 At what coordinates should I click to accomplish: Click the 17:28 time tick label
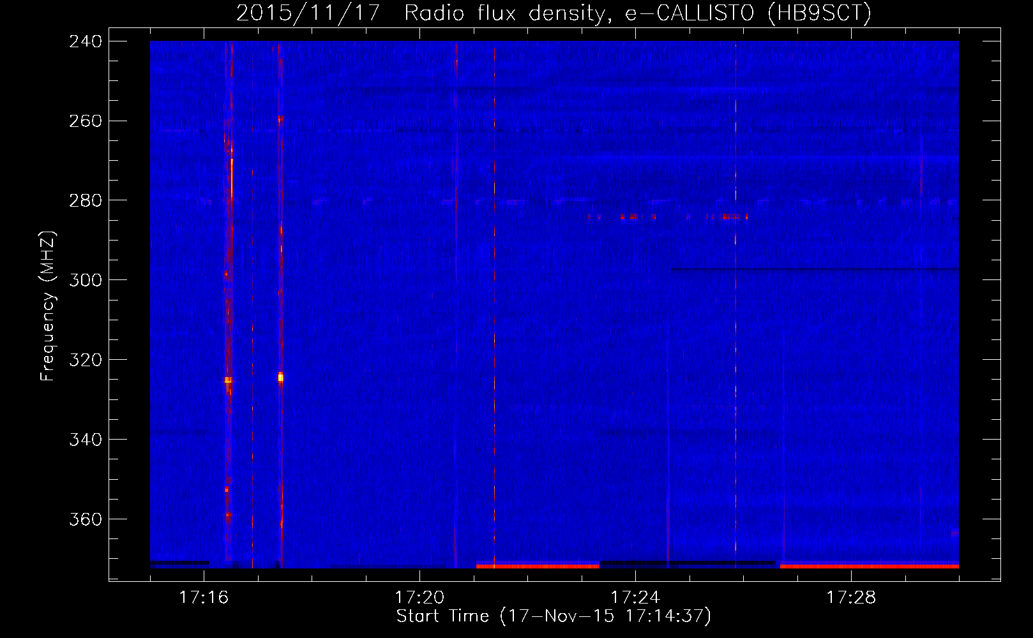click(x=851, y=597)
